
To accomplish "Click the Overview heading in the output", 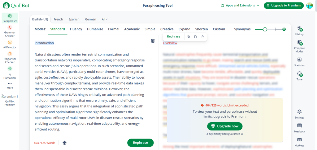I will pyautogui.click(x=170, y=43).
